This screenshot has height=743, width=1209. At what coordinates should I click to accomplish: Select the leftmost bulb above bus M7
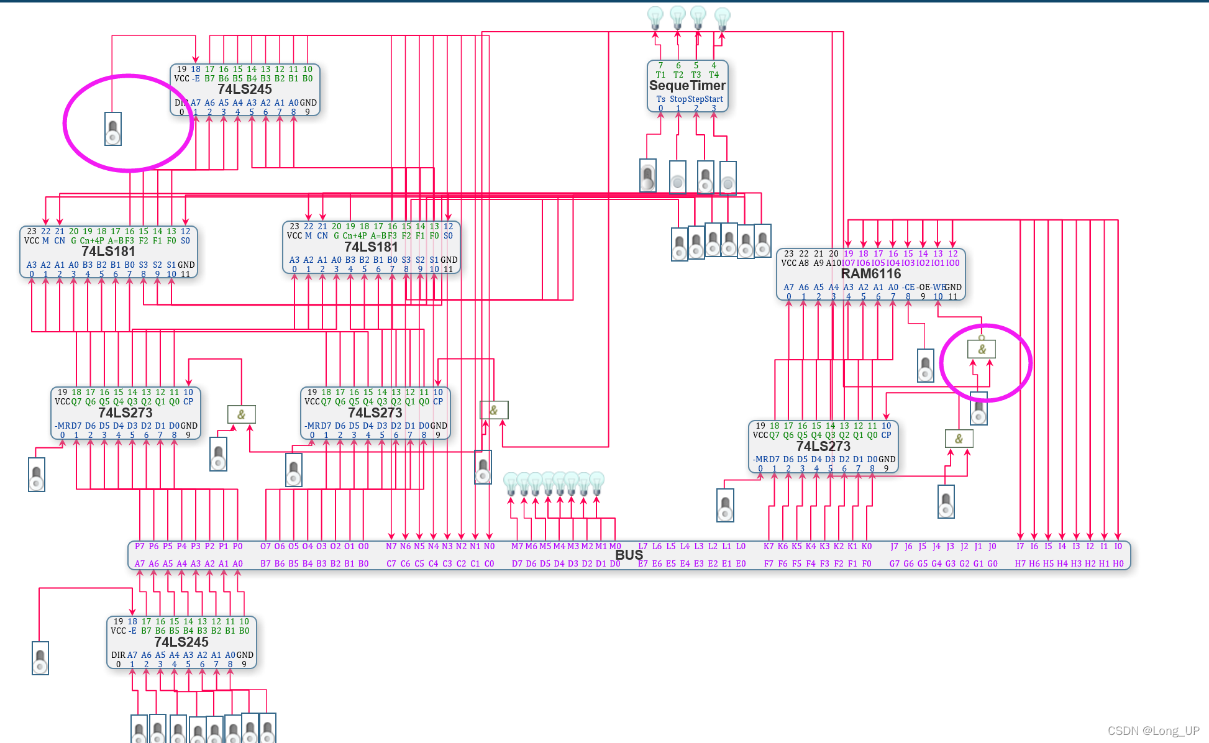(511, 483)
